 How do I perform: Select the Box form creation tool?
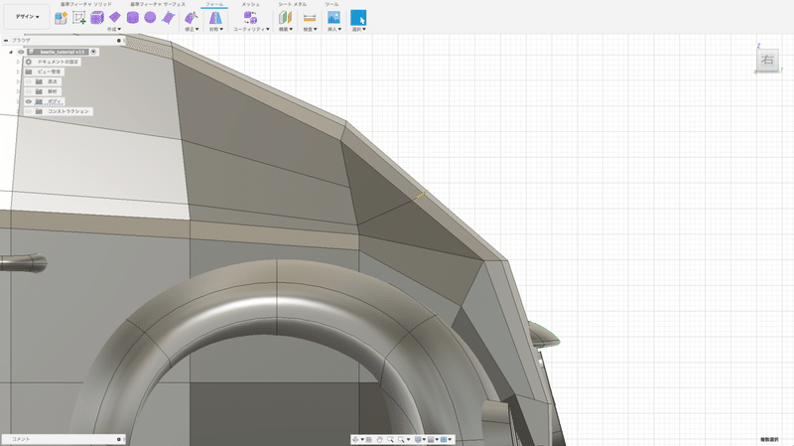click(x=97, y=18)
